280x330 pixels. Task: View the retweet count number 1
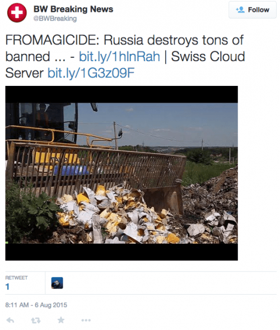[7, 287]
